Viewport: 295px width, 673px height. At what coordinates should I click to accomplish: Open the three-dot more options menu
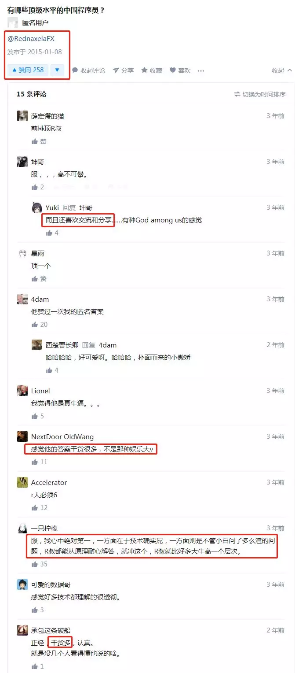(x=201, y=70)
